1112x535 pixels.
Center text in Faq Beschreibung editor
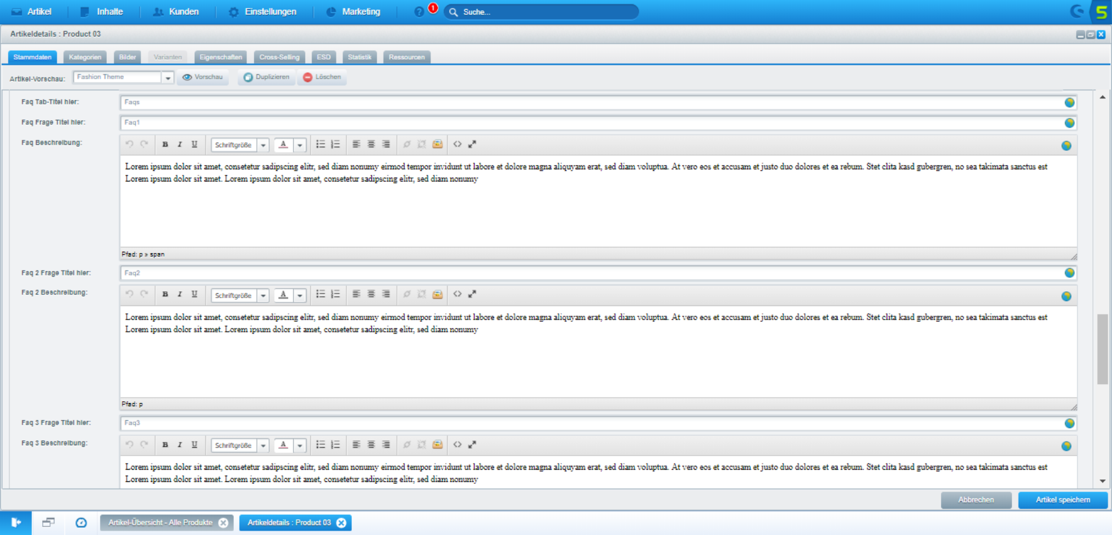pos(371,145)
